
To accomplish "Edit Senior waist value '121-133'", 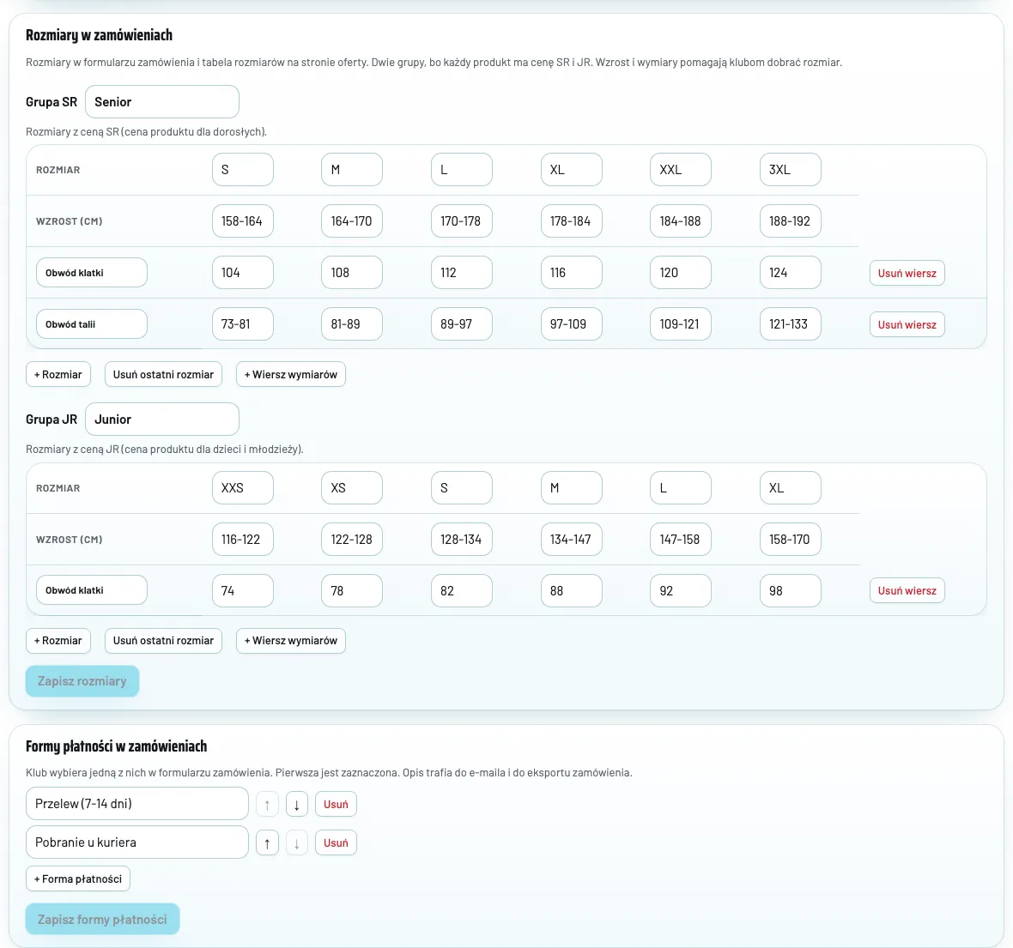I will 790,324.
